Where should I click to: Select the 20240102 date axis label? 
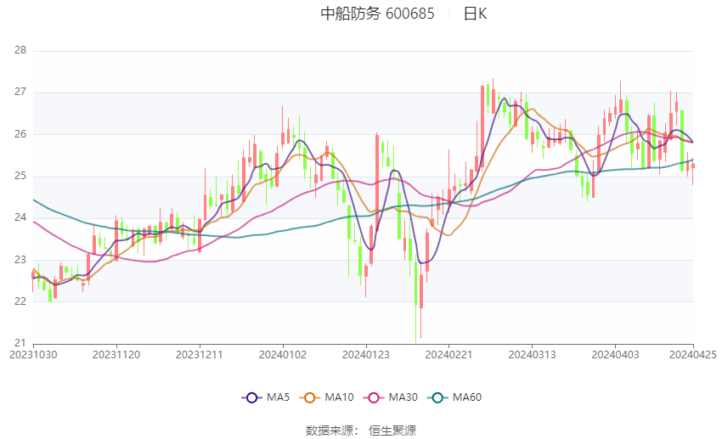point(283,355)
